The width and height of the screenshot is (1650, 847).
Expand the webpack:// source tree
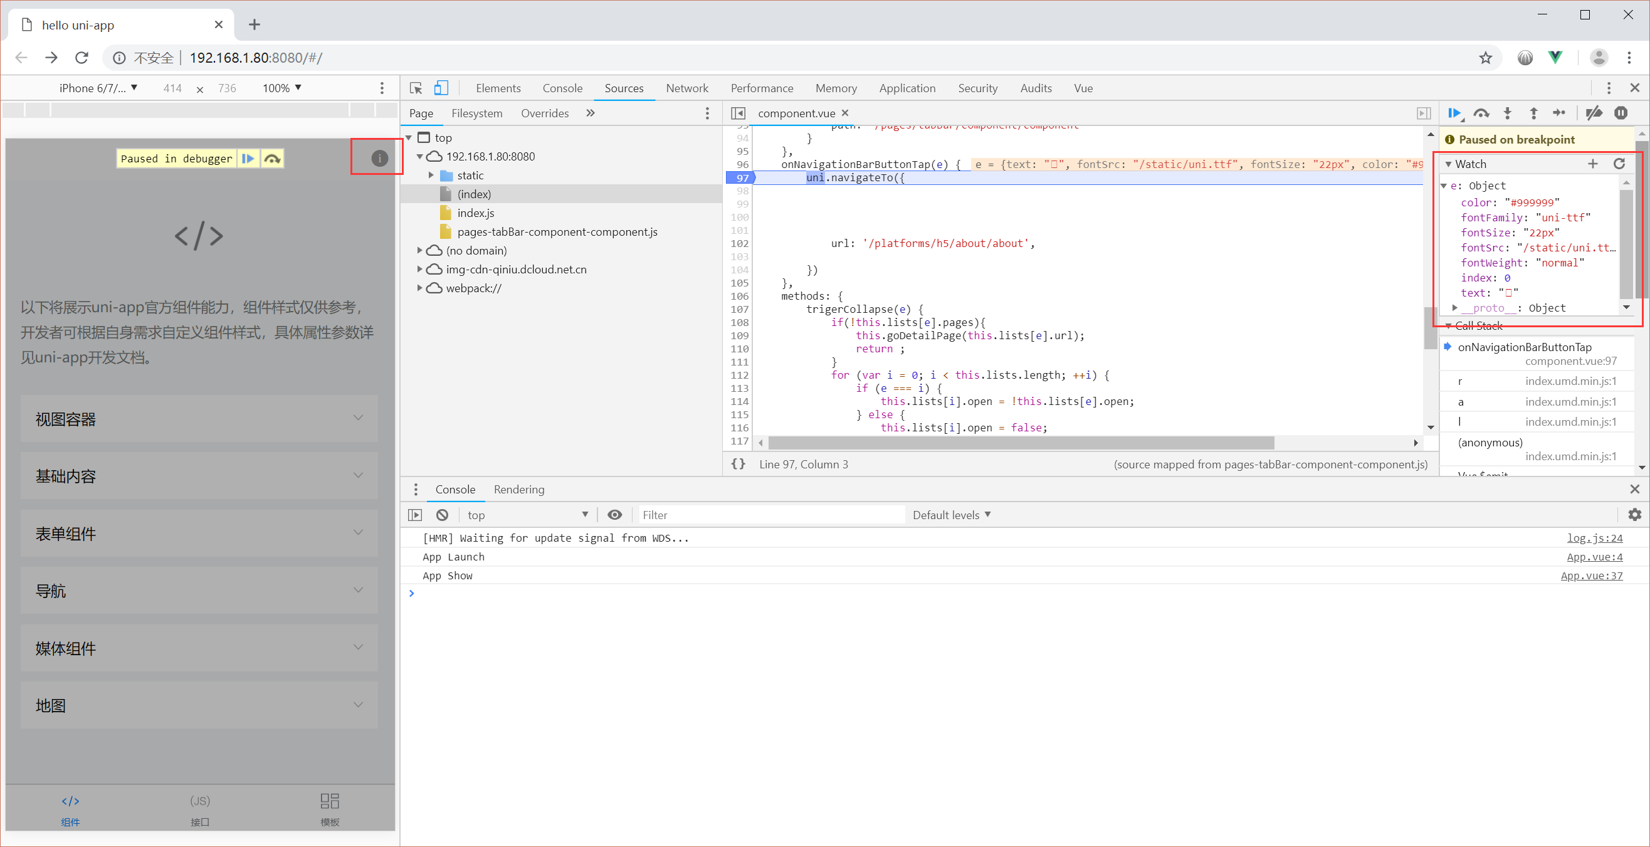[x=419, y=288]
